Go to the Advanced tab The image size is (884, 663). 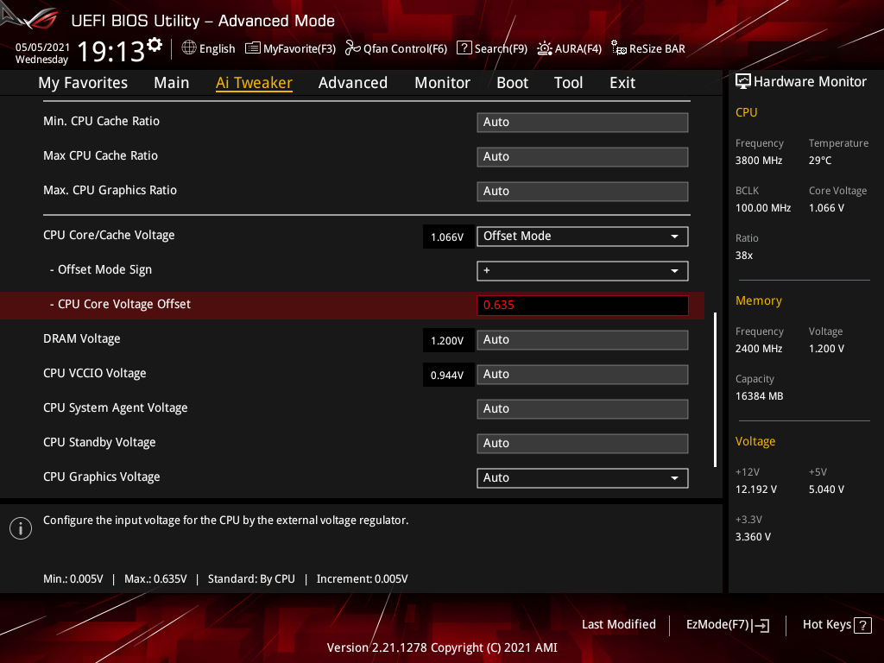(x=353, y=83)
